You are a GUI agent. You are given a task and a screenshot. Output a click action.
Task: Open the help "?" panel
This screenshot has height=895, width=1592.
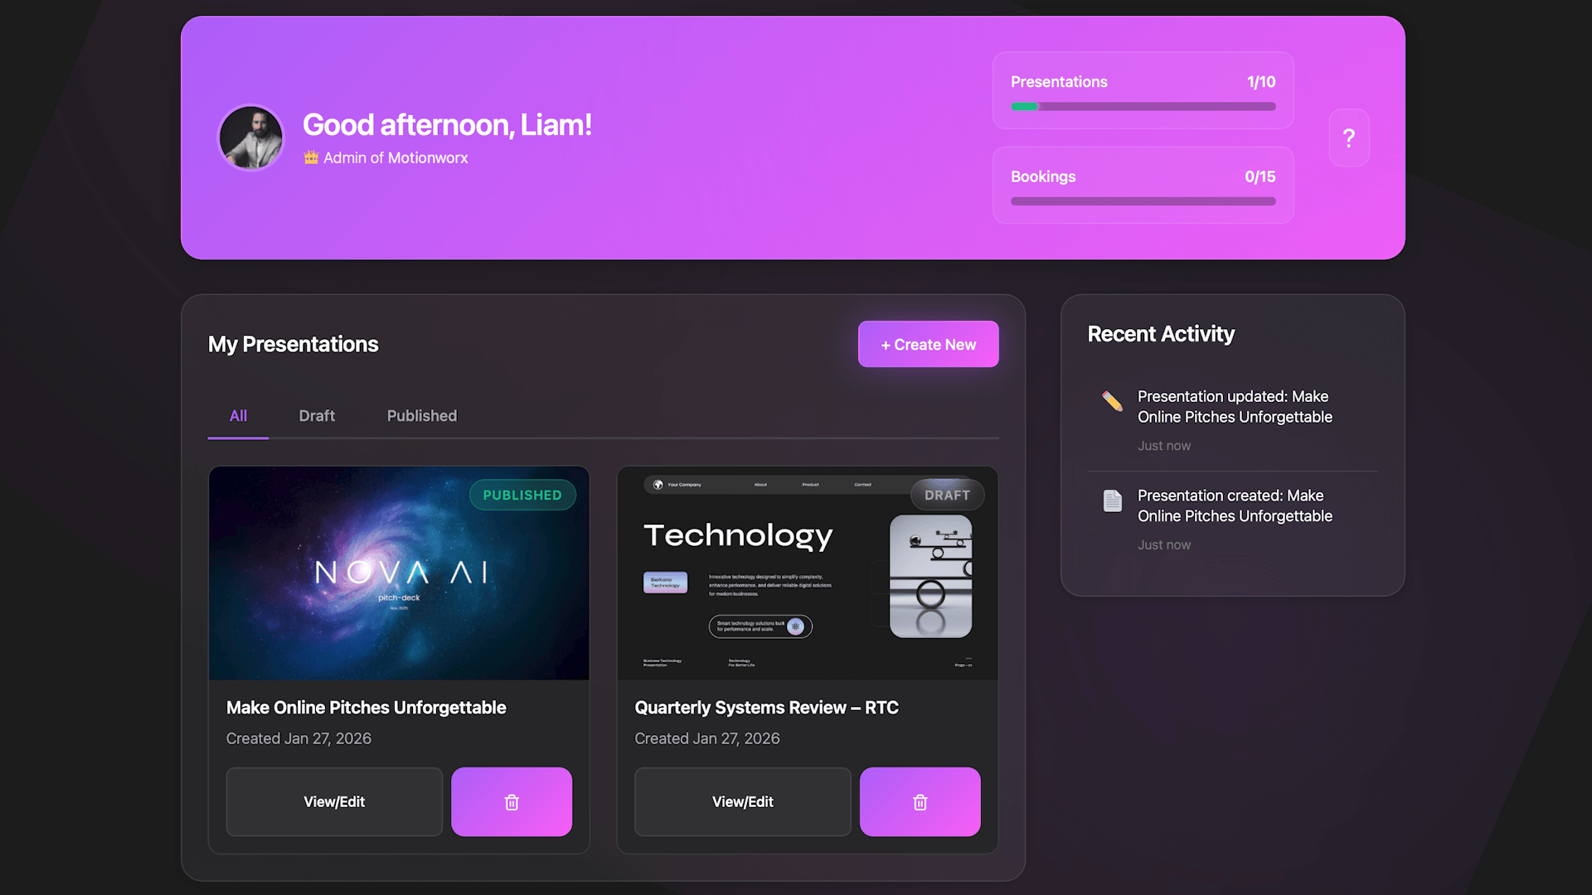point(1348,138)
